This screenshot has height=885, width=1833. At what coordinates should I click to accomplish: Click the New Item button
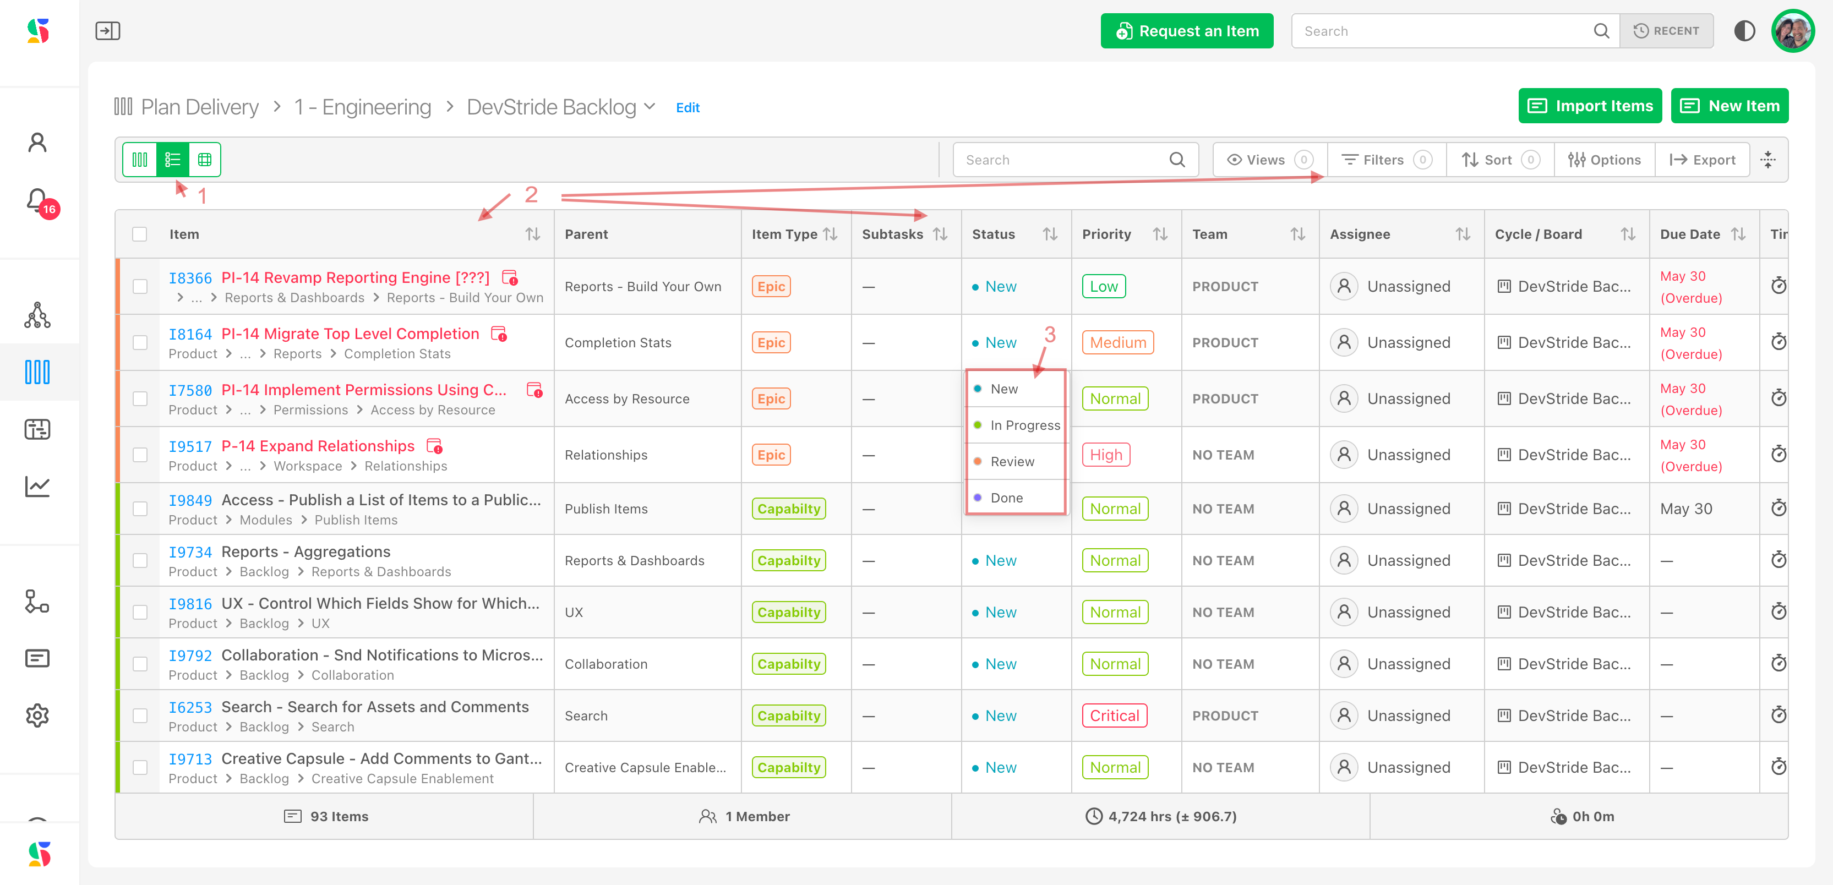coord(1729,106)
